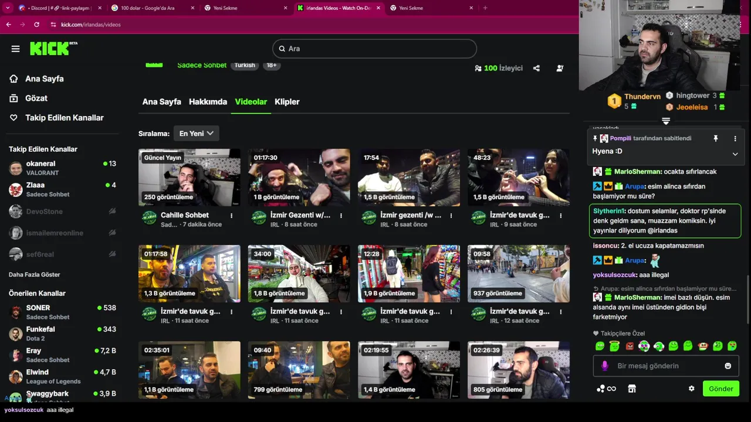Open the 02:35:01 video thumbnail

pyautogui.click(x=189, y=370)
